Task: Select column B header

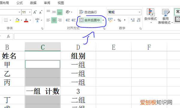Action: (x=7, y=47)
